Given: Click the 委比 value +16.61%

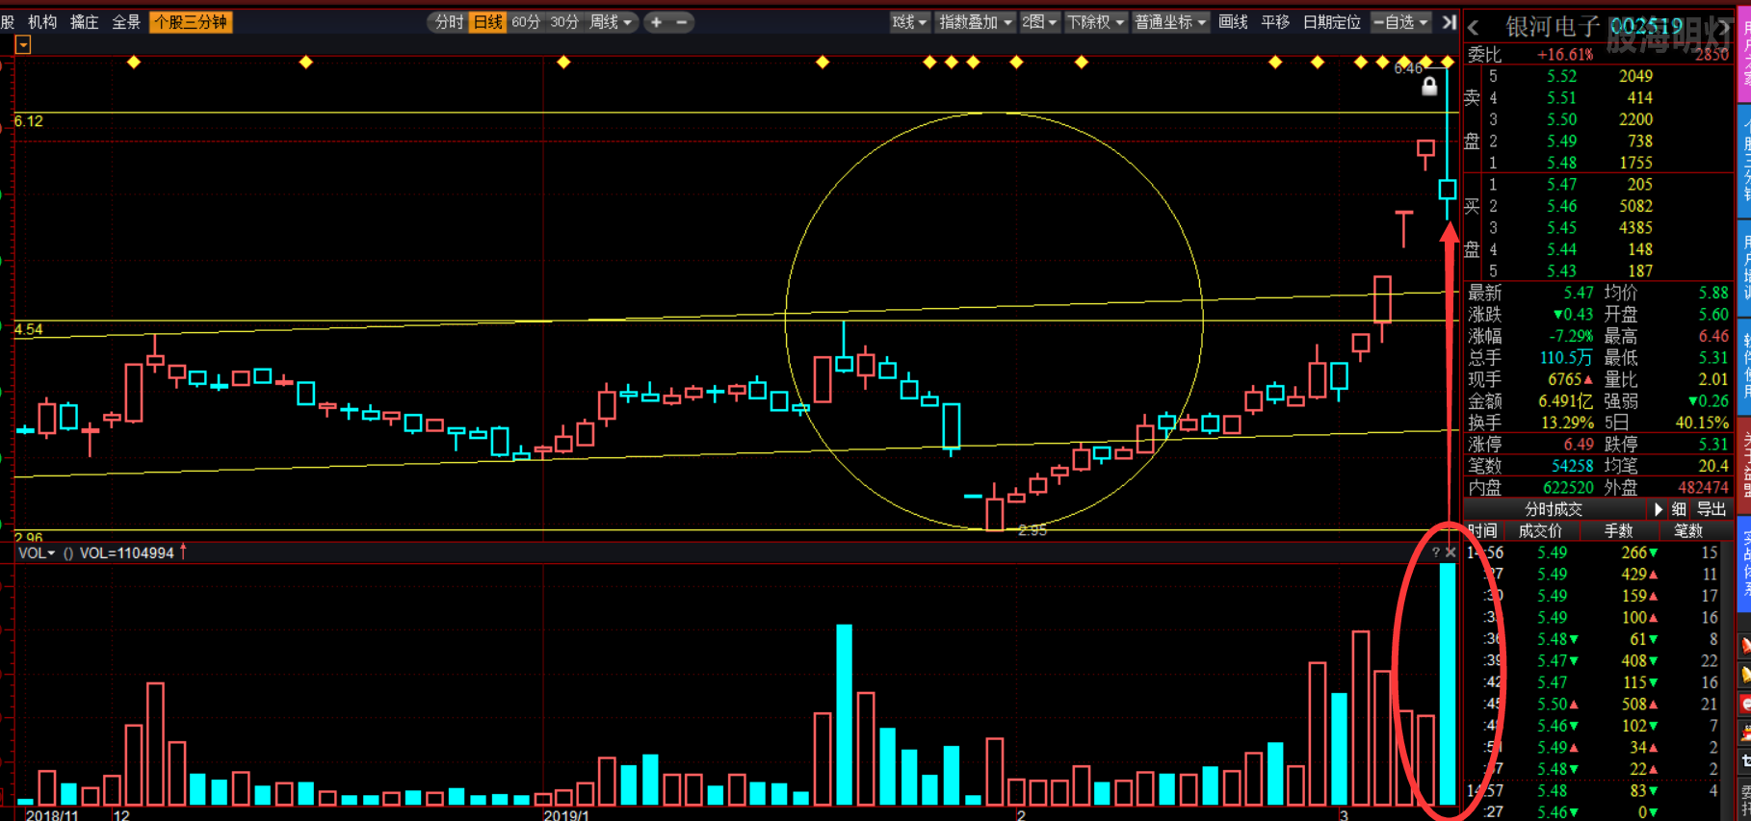Looking at the screenshot, I should click(1565, 55).
